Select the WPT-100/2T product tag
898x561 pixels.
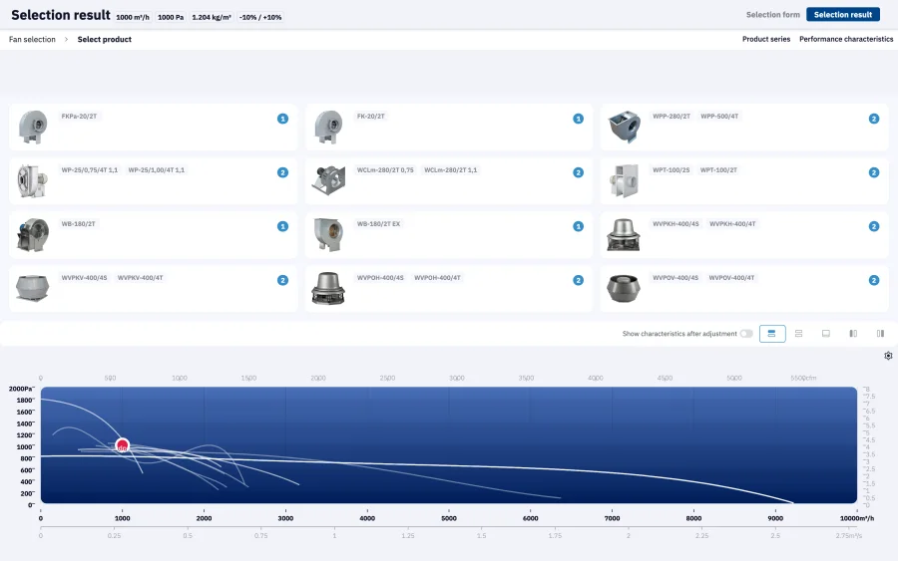718,169
